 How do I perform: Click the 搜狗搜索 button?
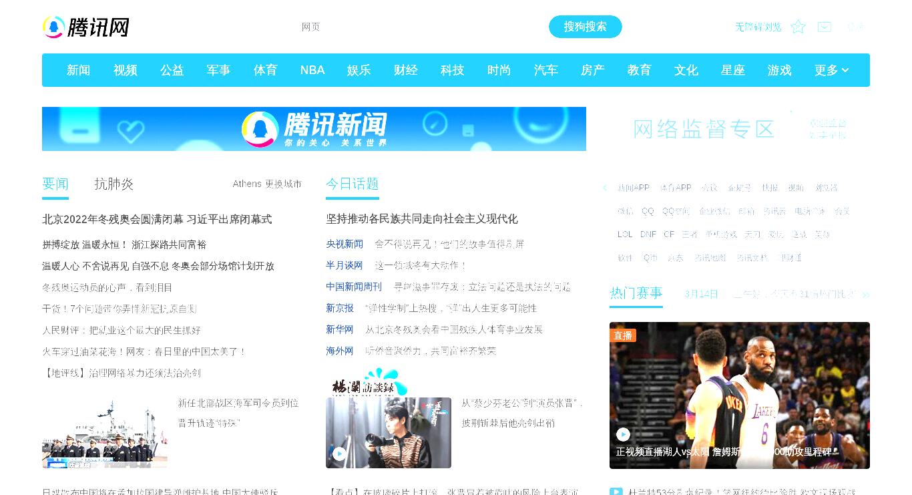(x=586, y=27)
